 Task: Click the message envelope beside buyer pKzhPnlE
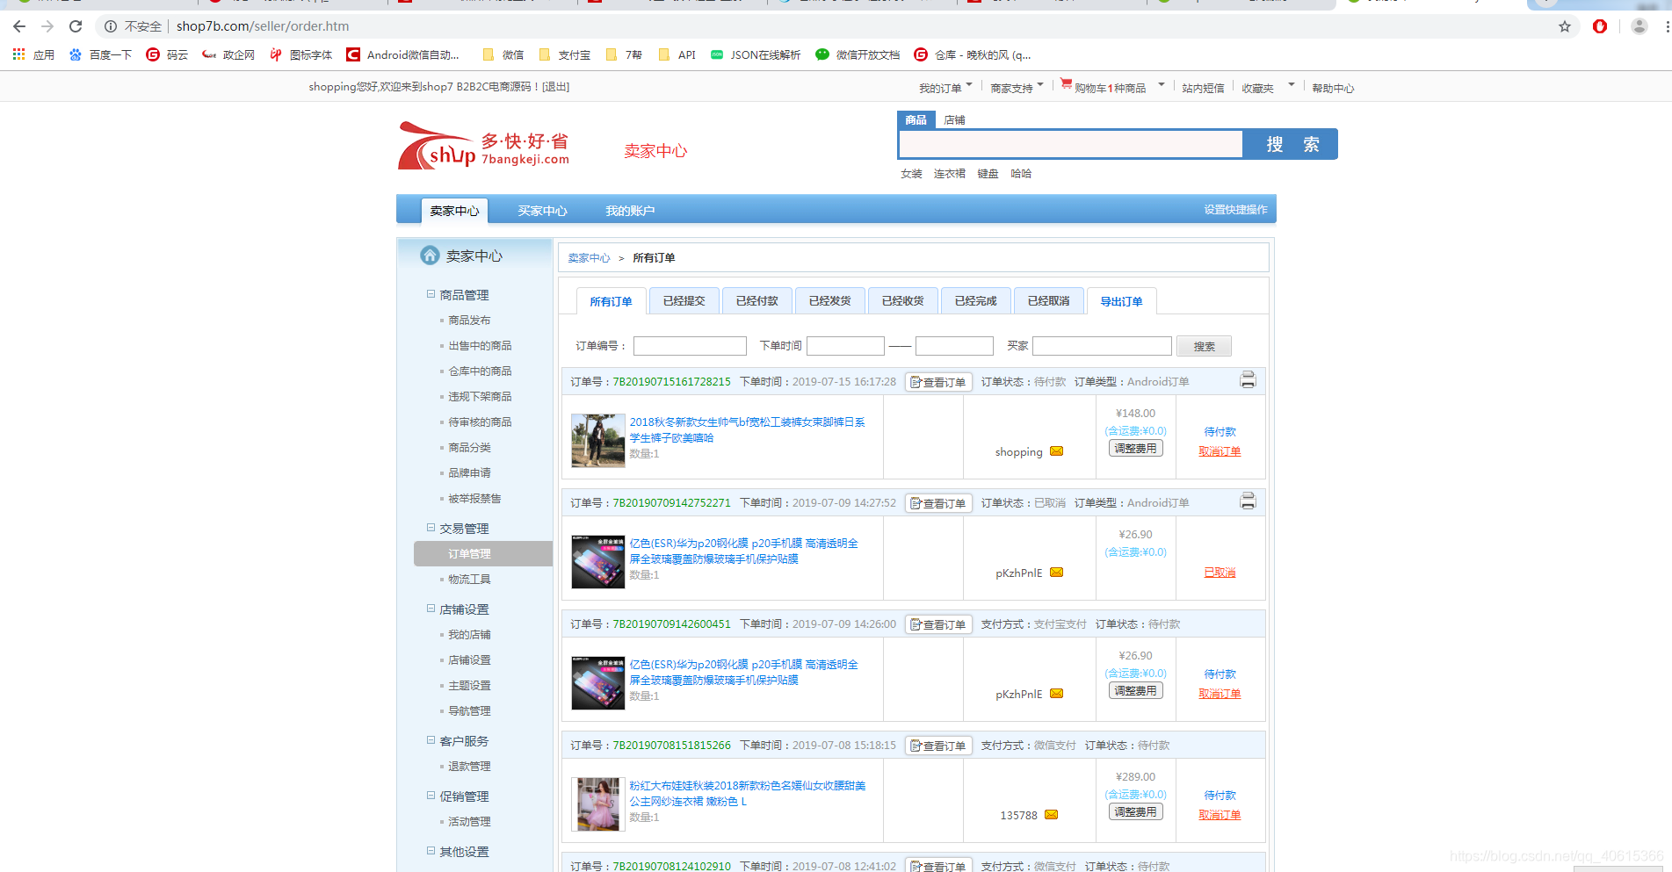[x=1056, y=572]
